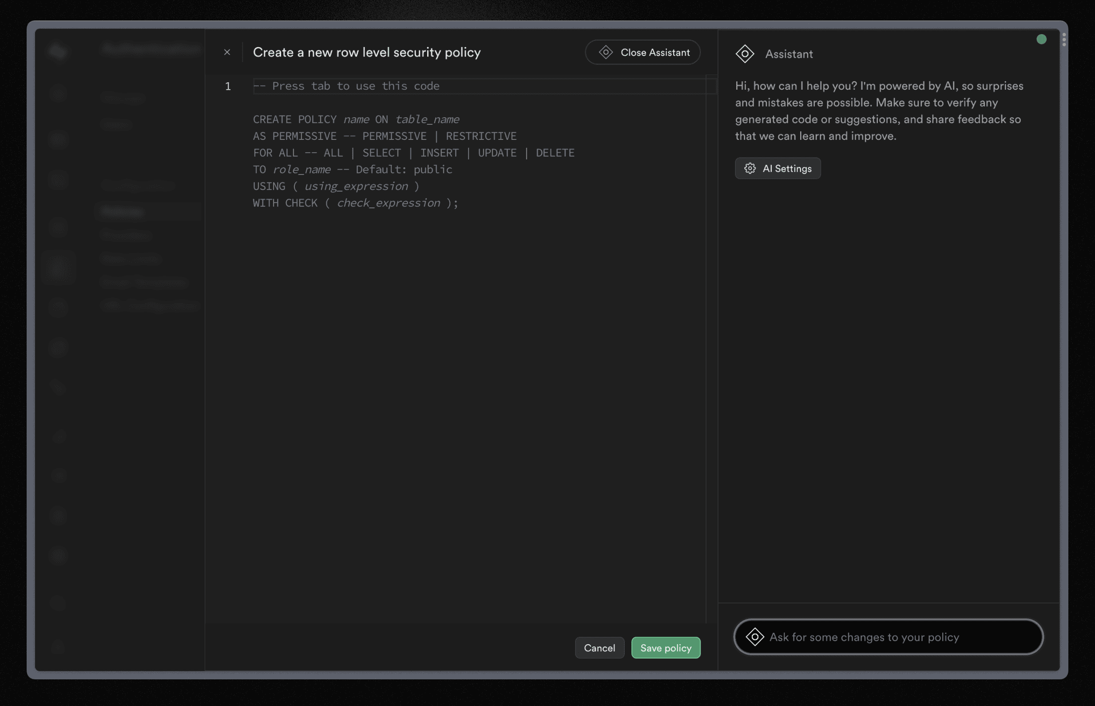Click the green status indicator dot top right

[1041, 40]
